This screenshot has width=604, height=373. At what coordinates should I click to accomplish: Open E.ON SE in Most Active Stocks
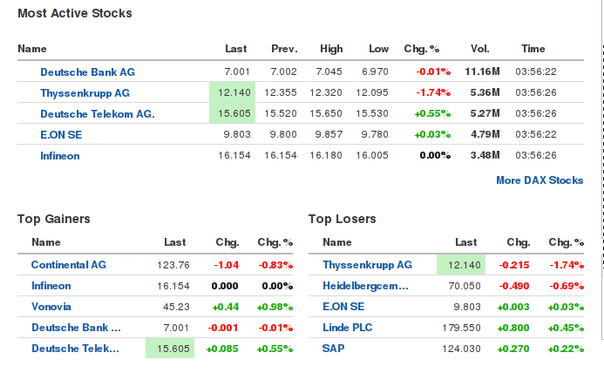tap(61, 135)
